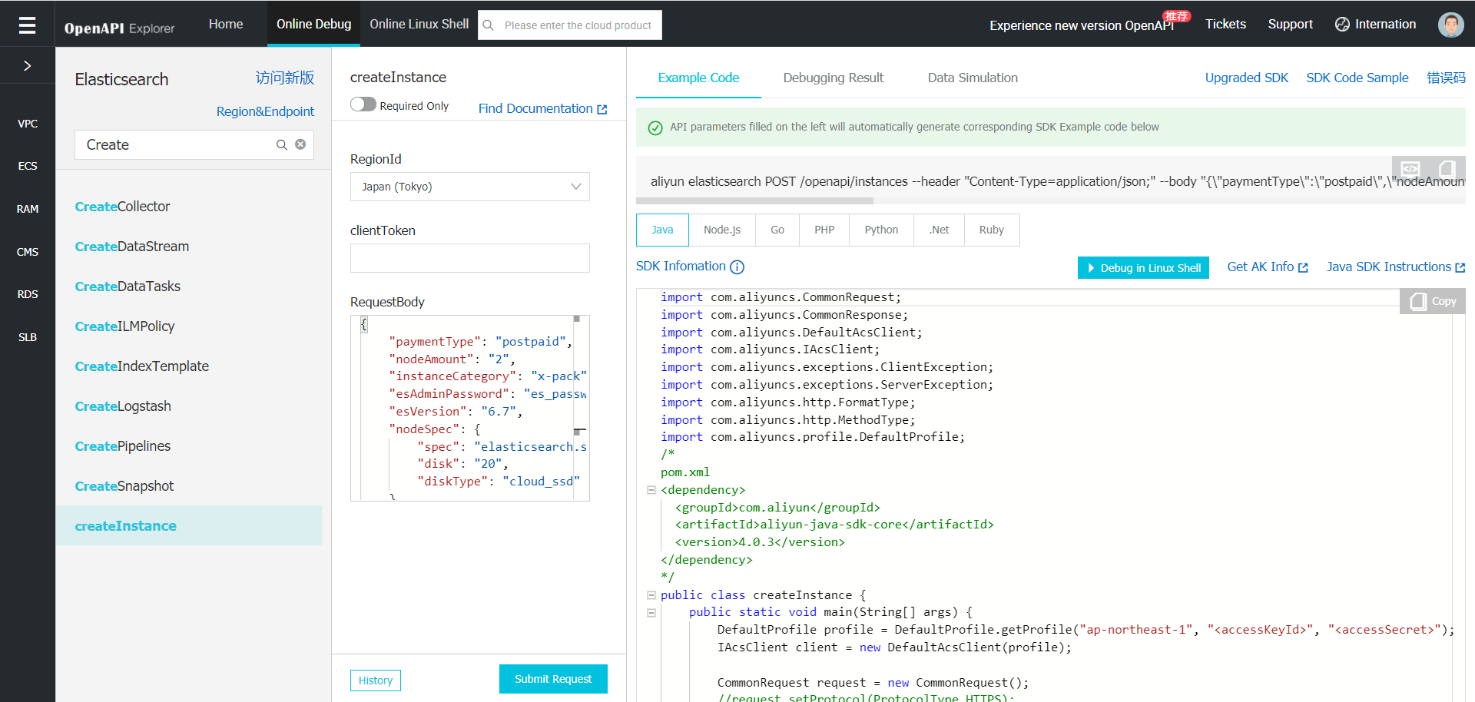Select the Python language tab
Viewport: 1475px width, 702px height.
pyautogui.click(x=881, y=230)
